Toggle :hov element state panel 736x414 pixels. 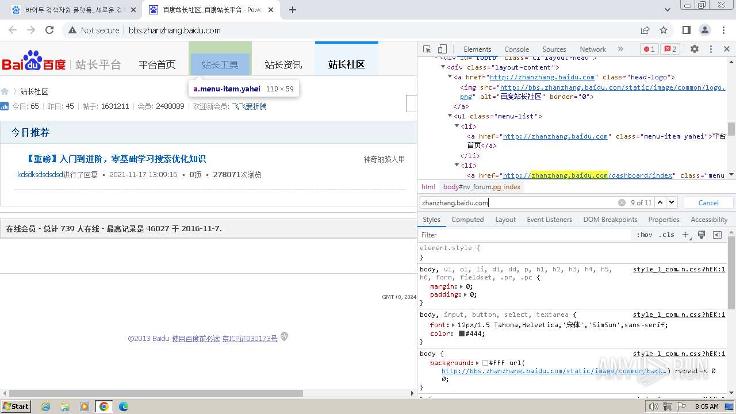pyautogui.click(x=644, y=235)
